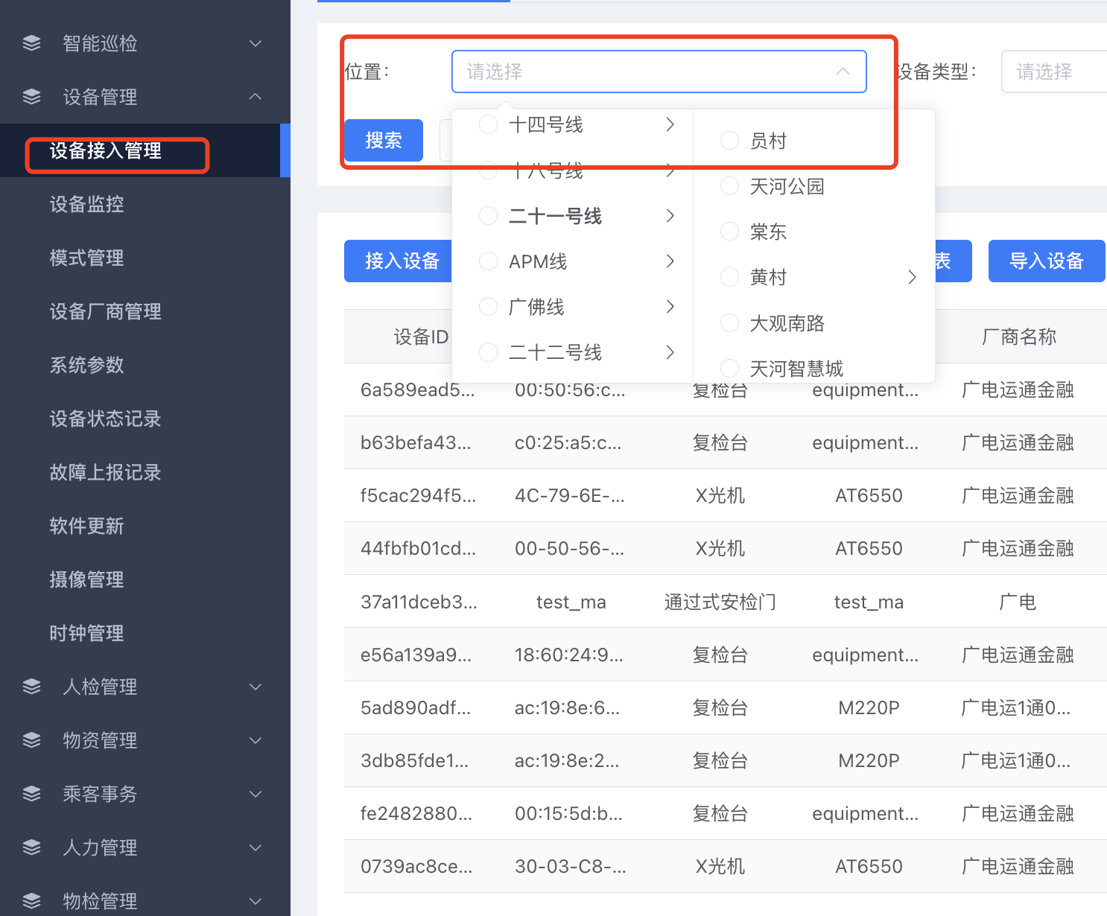The image size is (1107, 916).
Task: Click device ID cell fe2482880...
Action: pos(416,813)
